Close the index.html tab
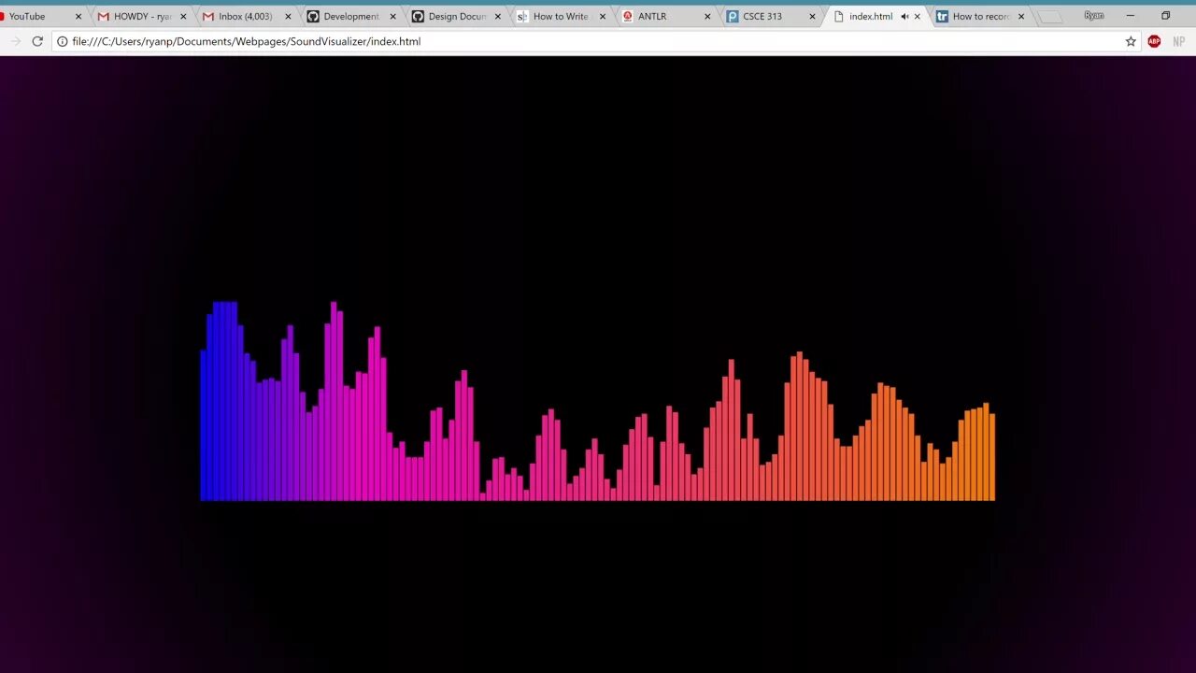1196x673 pixels. pyautogui.click(x=917, y=17)
